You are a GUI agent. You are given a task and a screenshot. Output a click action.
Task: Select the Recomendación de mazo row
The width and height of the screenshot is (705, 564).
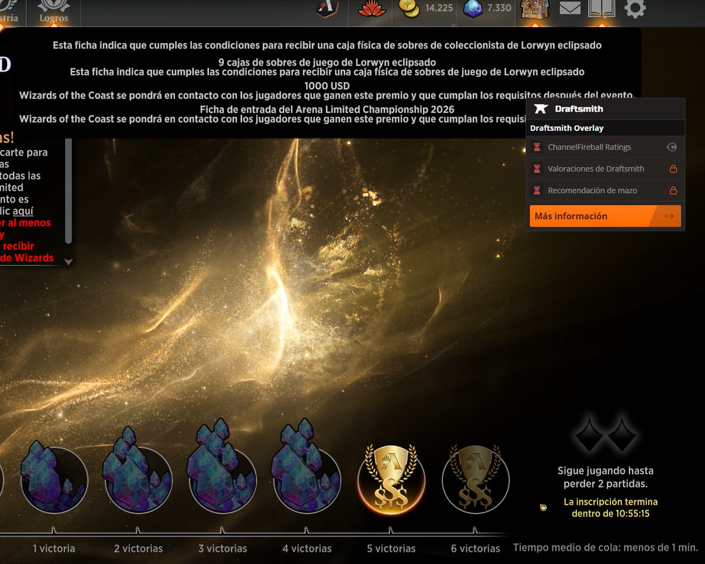605,191
